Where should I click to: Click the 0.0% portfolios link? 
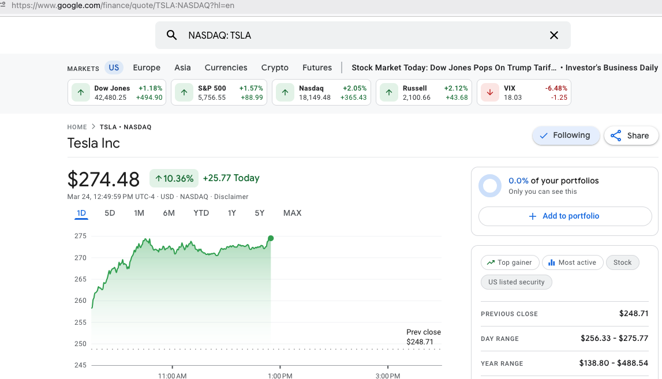[518, 181]
